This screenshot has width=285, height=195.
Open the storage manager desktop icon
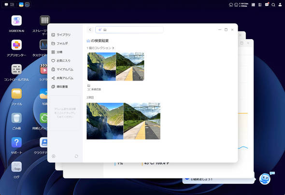[x=44, y=21]
